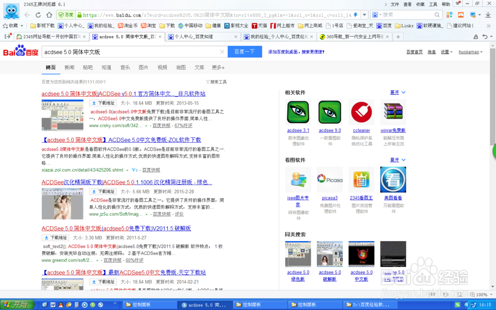
Task: Open the ZOL软件下载 result link
Action: pos(121,140)
